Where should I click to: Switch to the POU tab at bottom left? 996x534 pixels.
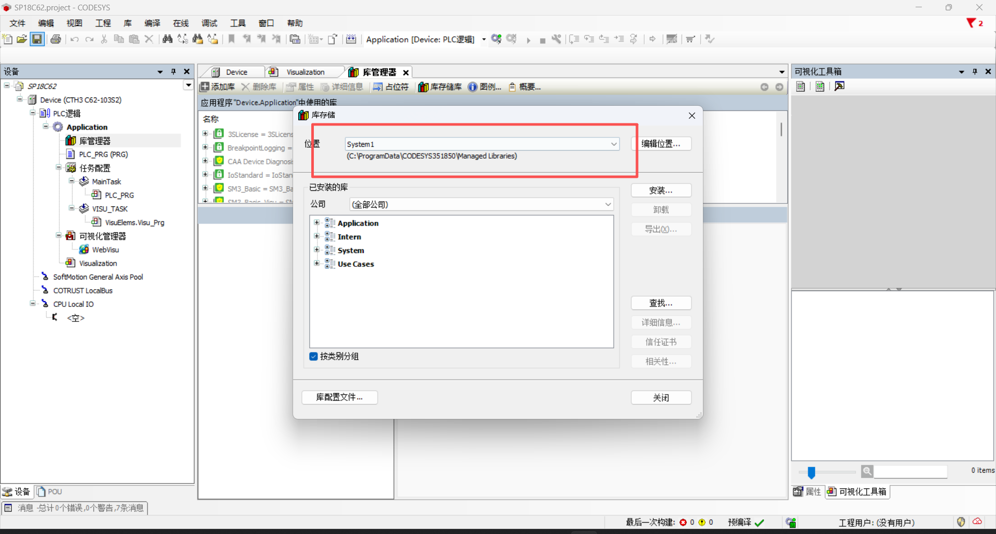pos(49,491)
